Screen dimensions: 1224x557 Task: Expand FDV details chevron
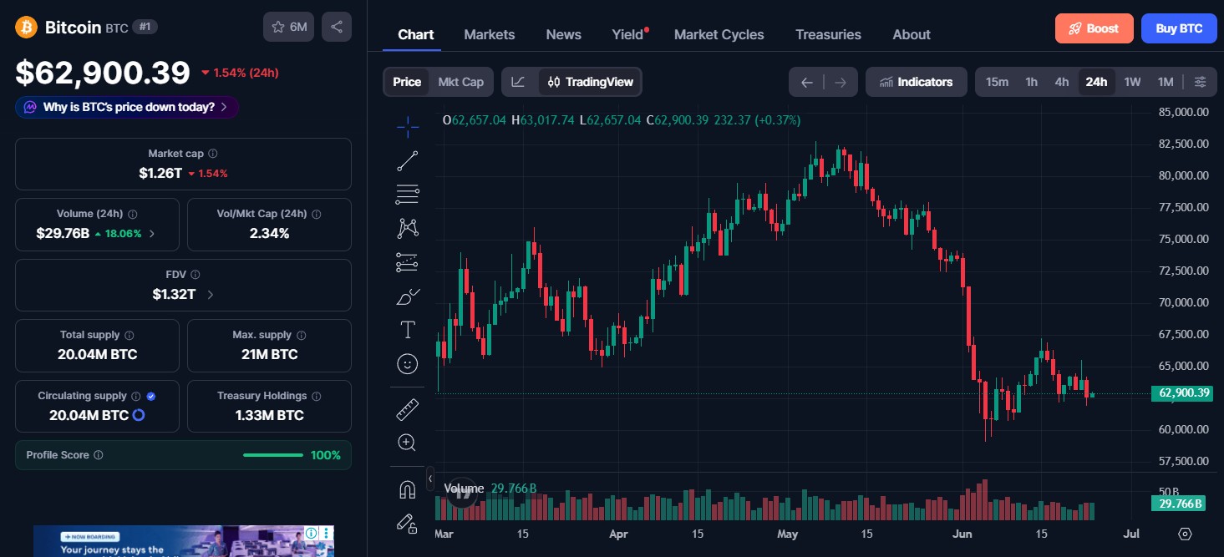pyautogui.click(x=210, y=294)
